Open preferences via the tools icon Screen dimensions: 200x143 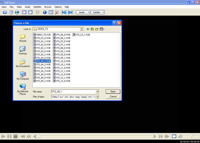click(57, 12)
